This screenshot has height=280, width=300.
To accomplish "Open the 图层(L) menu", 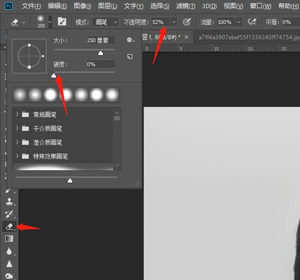I will click(107, 6).
